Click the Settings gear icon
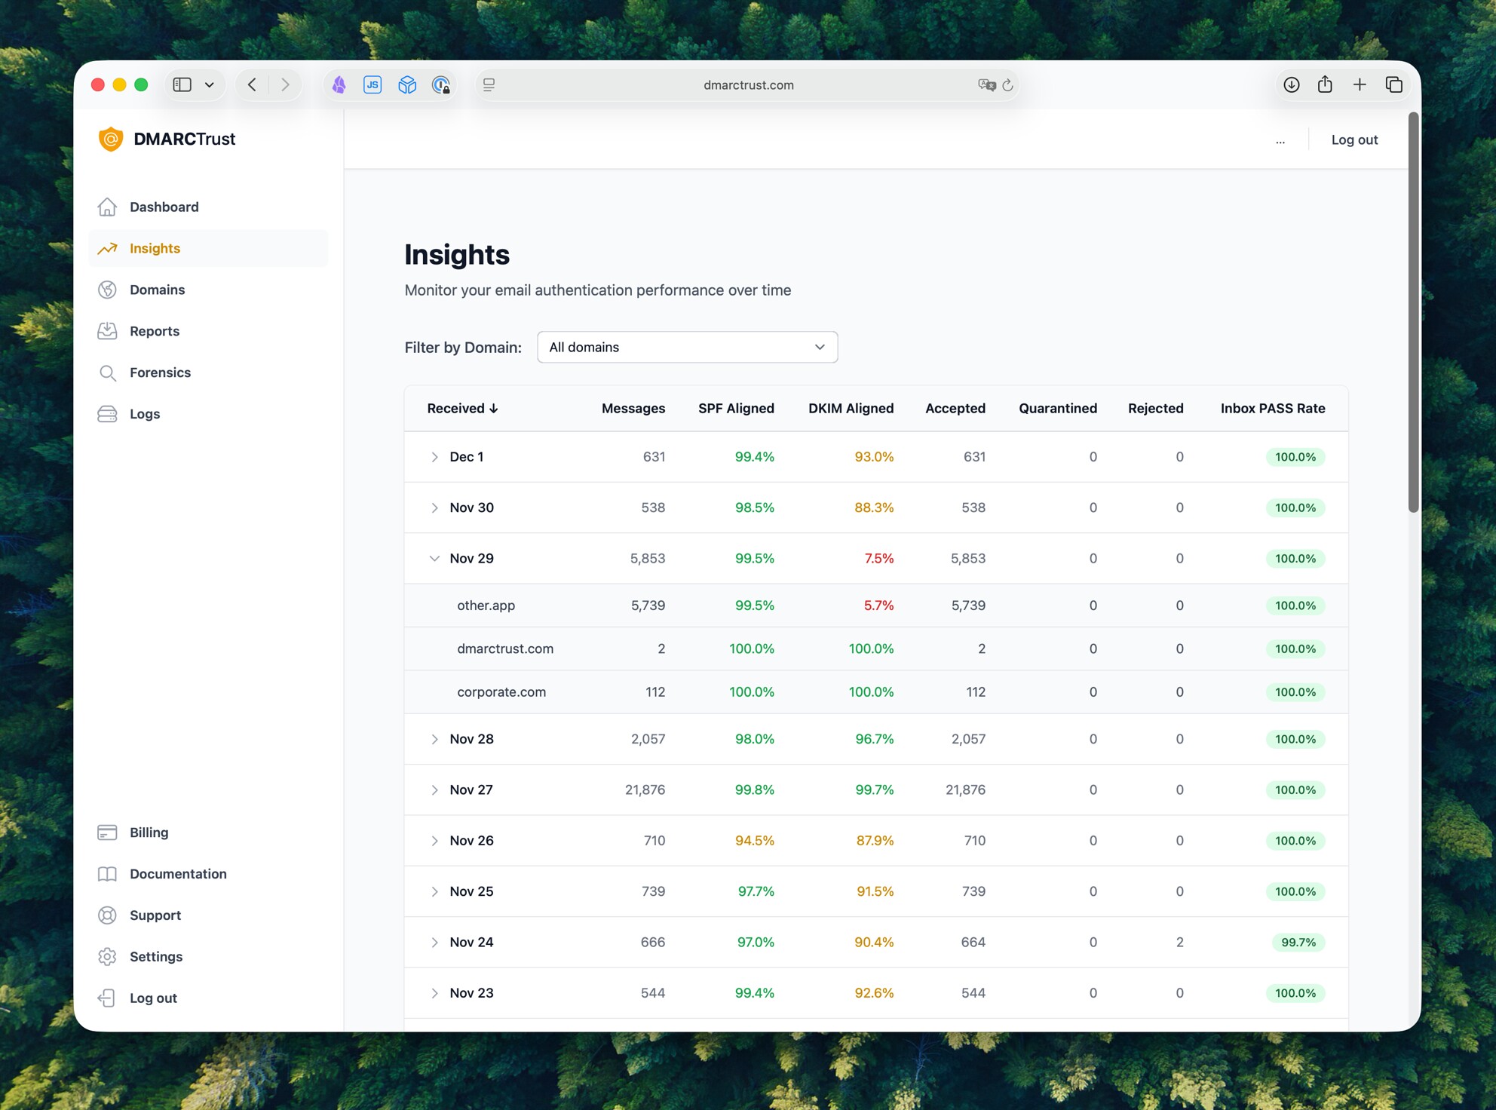 coord(108,956)
